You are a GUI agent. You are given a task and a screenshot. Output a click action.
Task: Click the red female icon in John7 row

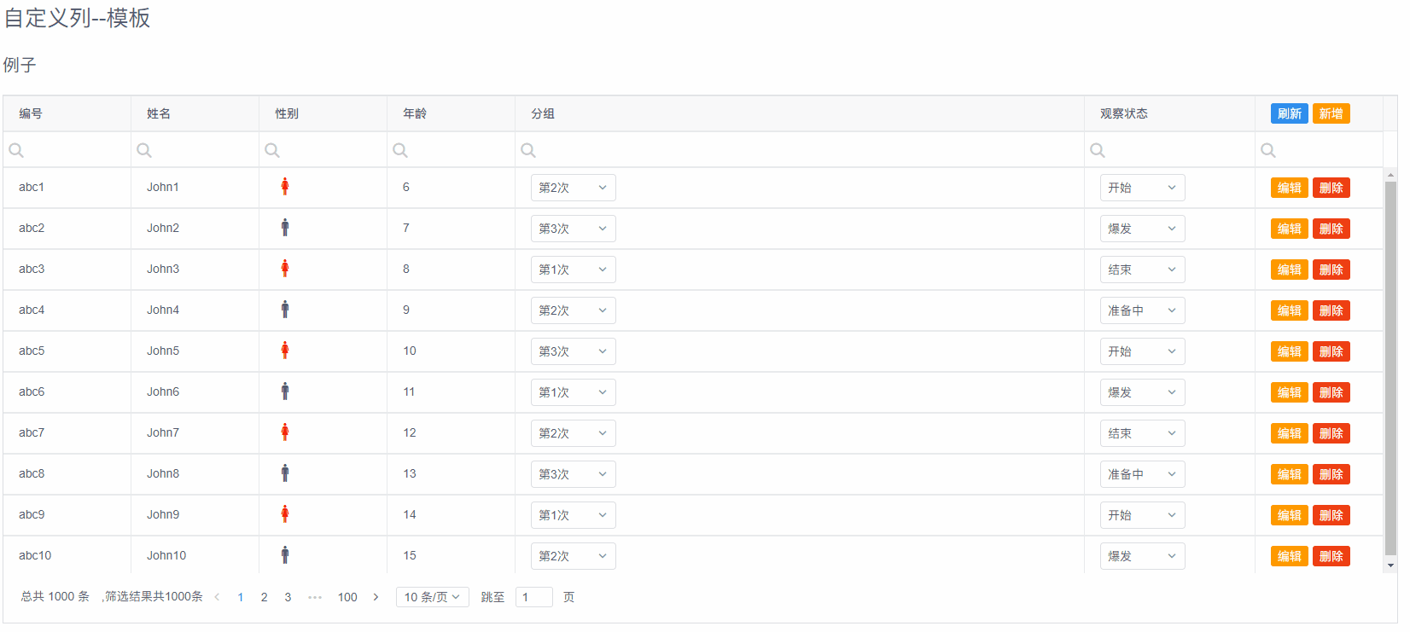point(285,432)
